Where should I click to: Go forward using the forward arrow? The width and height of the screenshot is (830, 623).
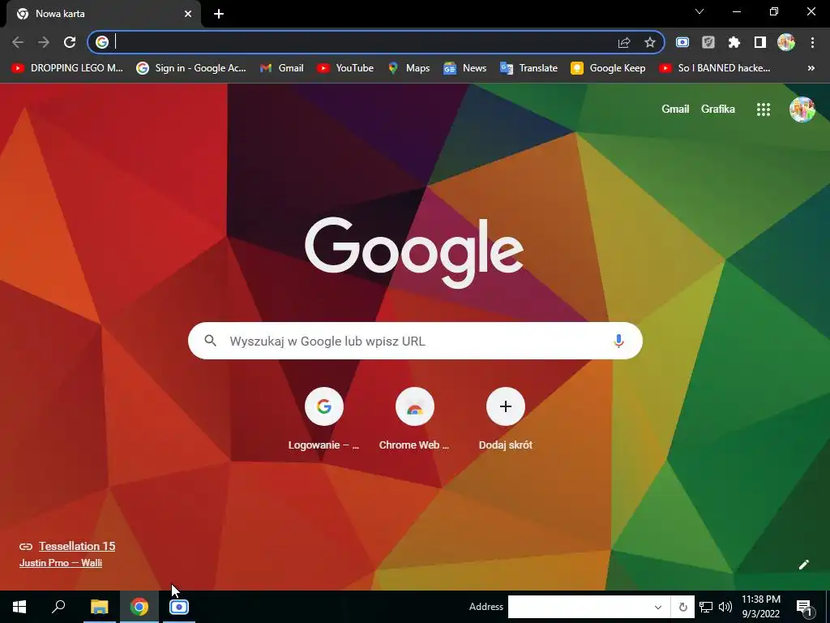(x=44, y=42)
